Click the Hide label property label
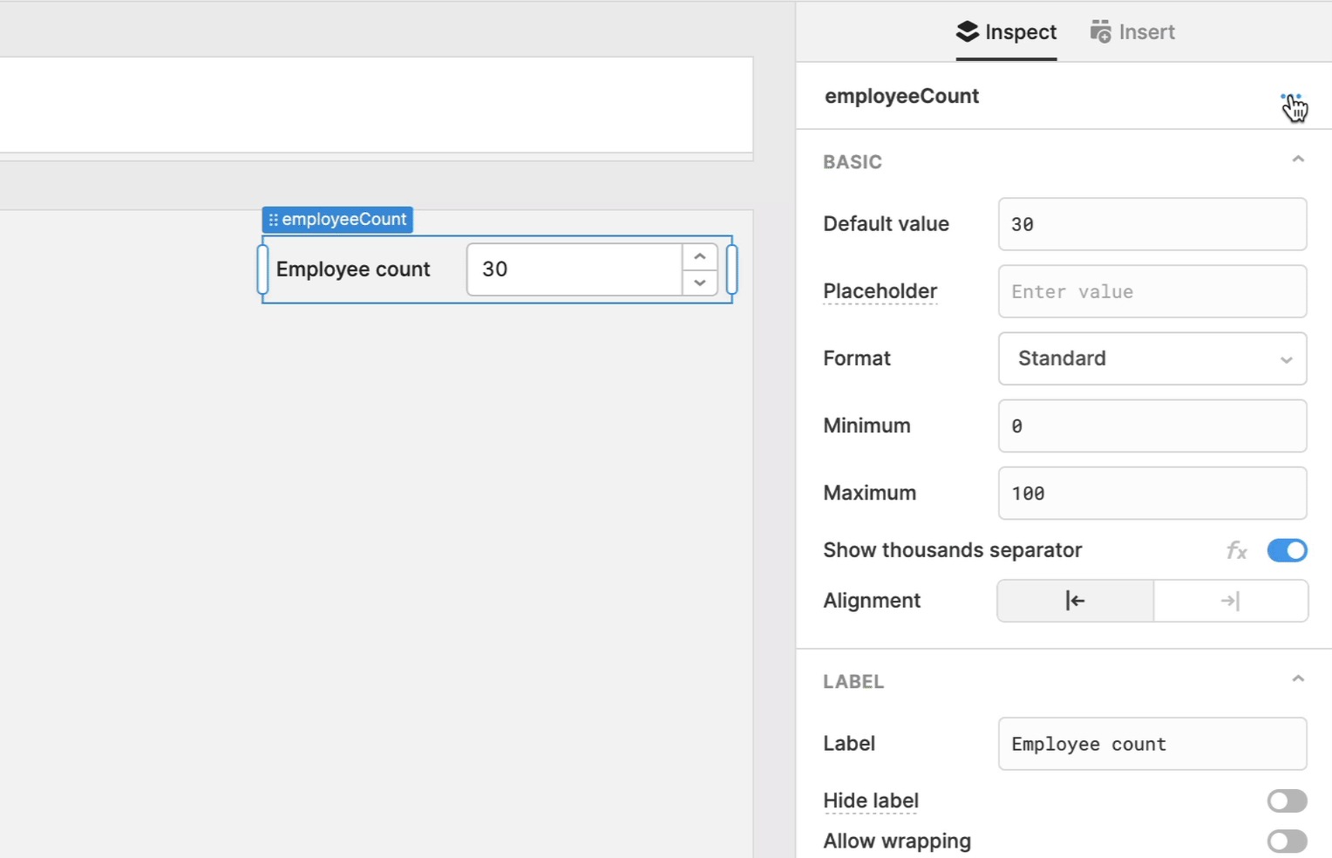Image resolution: width=1332 pixels, height=858 pixels. tap(871, 801)
